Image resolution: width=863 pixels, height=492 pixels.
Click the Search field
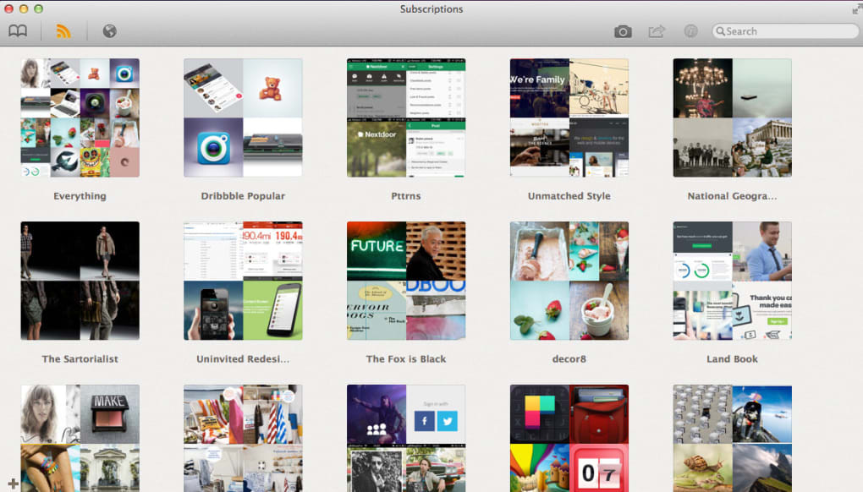785,31
